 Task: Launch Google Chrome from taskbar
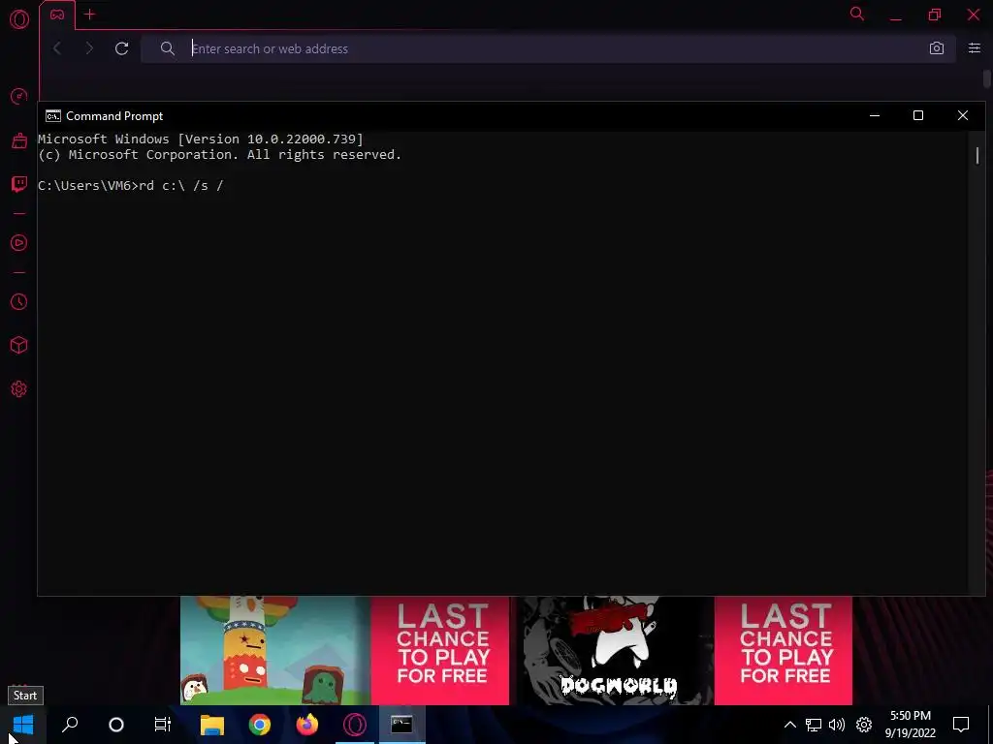(260, 725)
